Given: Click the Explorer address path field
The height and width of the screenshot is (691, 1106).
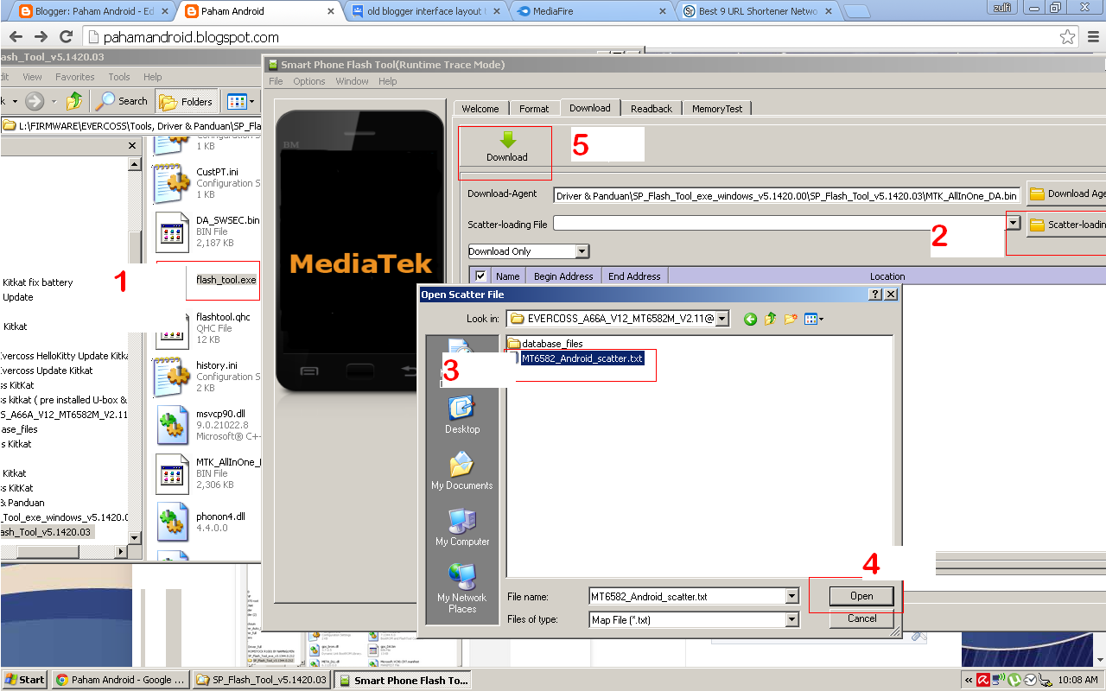Looking at the screenshot, I should coord(131,125).
